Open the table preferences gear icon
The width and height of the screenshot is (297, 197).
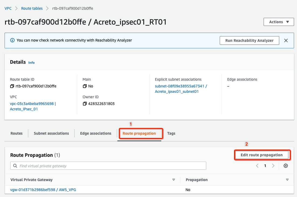(286, 166)
